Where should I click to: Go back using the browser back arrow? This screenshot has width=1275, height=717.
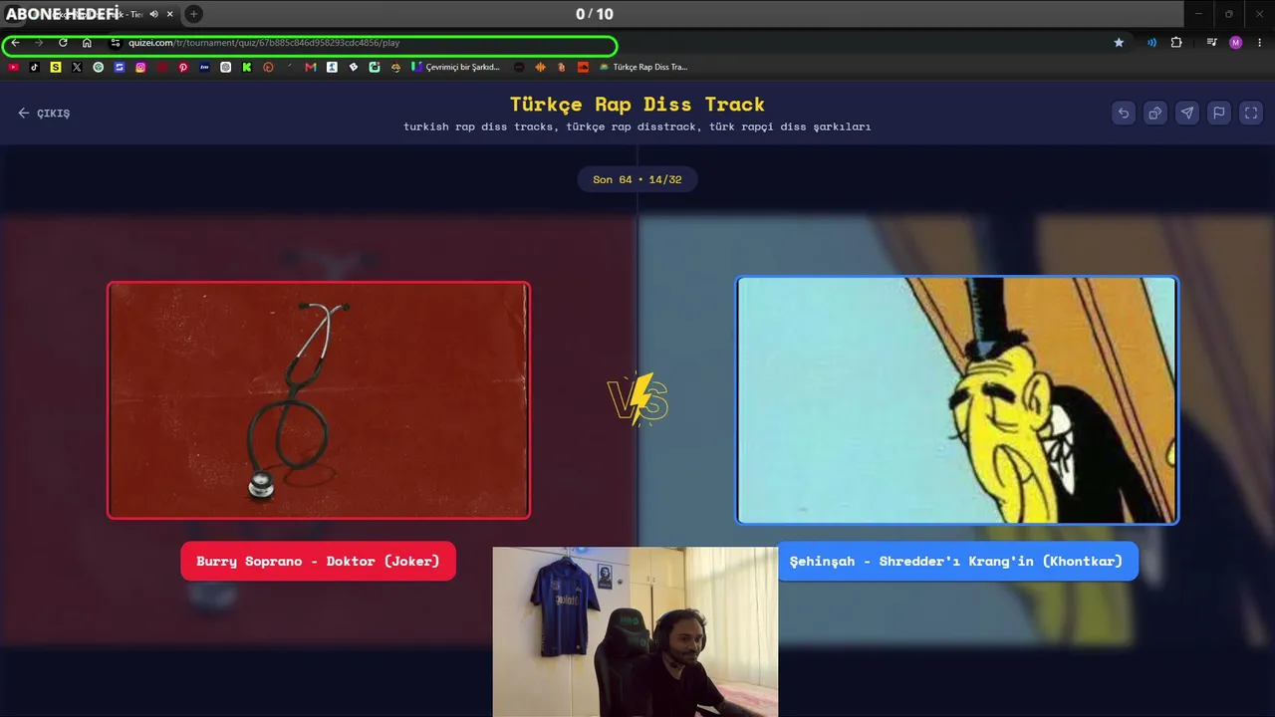click(15, 43)
